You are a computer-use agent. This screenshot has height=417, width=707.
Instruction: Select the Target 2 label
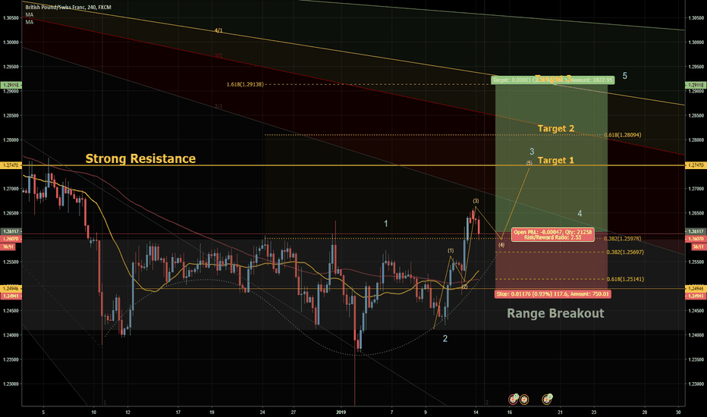point(556,128)
